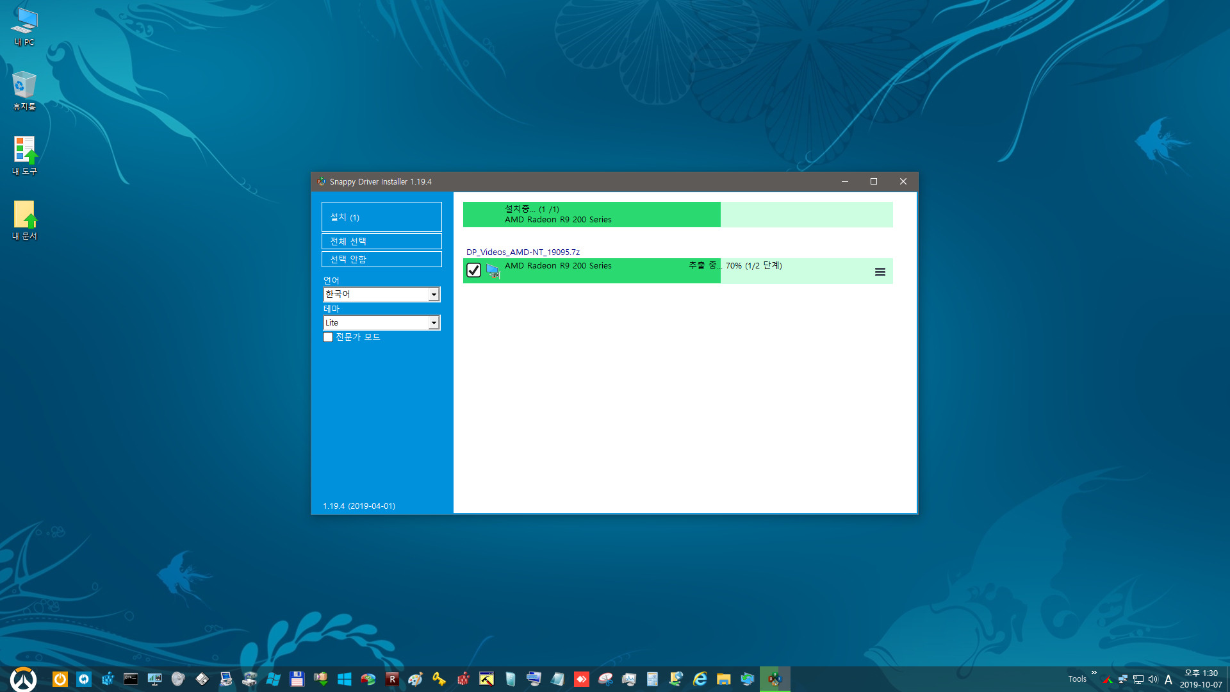The image size is (1230, 692).
Task: Maximize the Snappy Driver Installer window
Action: (x=874, y=181)
